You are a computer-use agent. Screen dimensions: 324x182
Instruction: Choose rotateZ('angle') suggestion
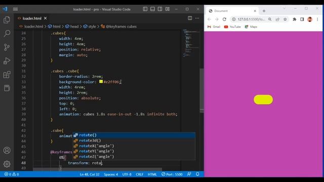pos(134,156)
